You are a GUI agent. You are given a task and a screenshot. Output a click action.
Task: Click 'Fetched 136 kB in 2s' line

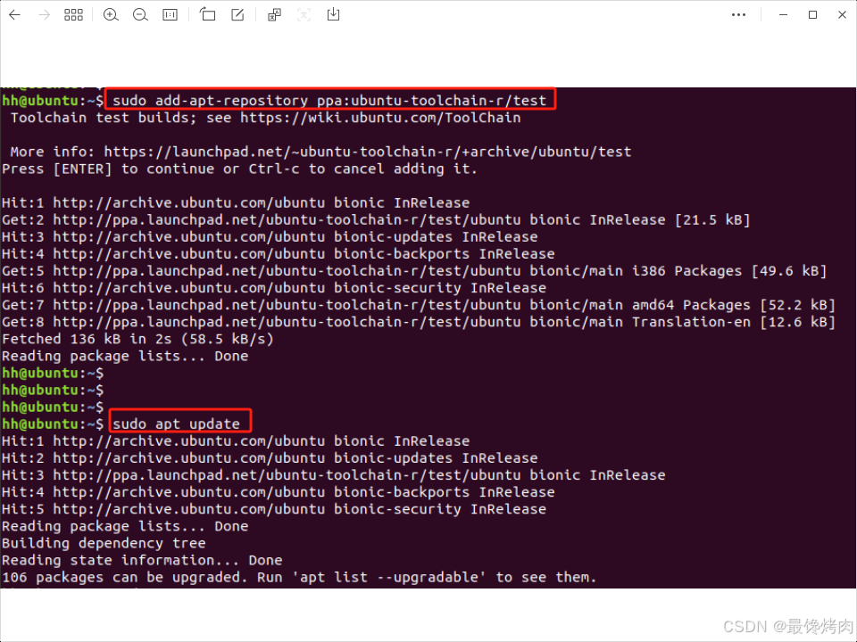[137, 339]
